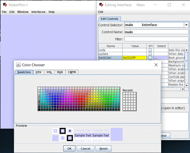The image size is (190, 153).
Task: Click the Value column header
Action: (135, 46)
